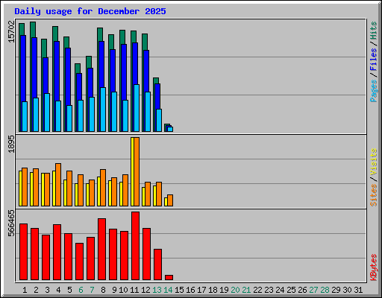This screenshot has height=298, width=382.
Task: Click green weekend day 21 label
Action: 246,290
